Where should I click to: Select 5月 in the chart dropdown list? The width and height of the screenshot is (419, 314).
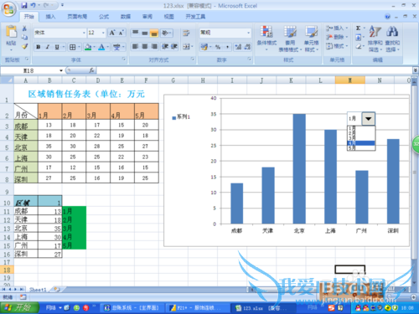point(361,147)
